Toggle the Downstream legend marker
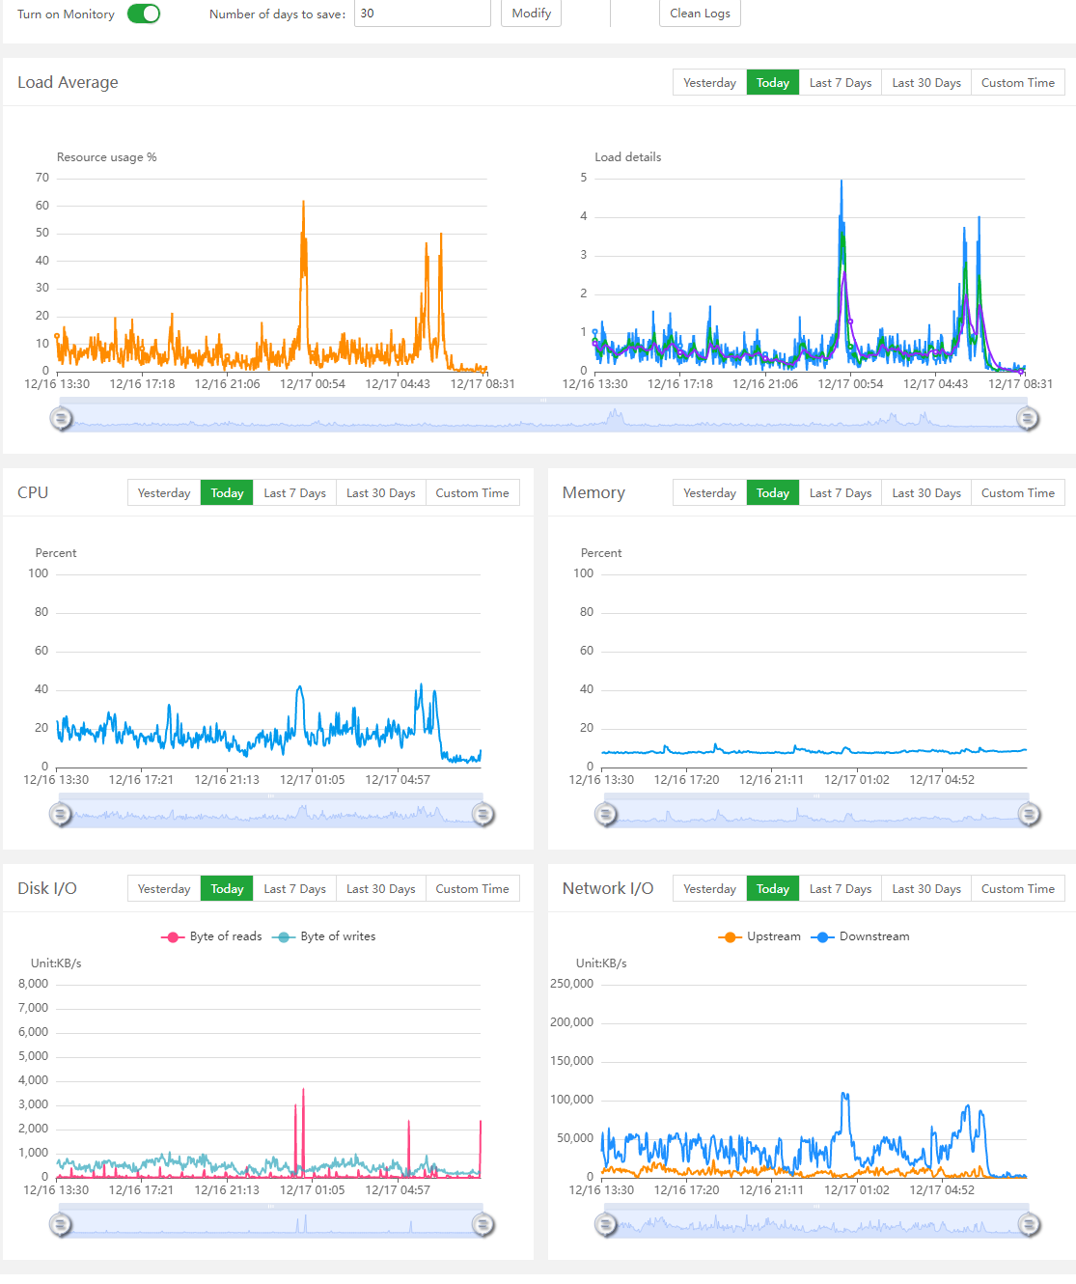The height and width of the screenshot is (1284, 1076). tap(824, 936)
